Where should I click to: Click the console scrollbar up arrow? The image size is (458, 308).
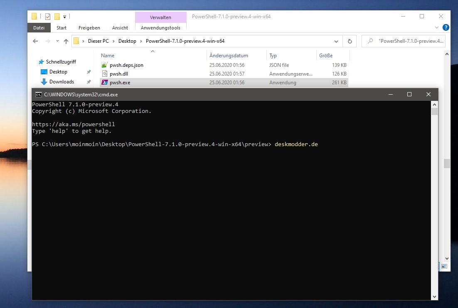point(434,105)
